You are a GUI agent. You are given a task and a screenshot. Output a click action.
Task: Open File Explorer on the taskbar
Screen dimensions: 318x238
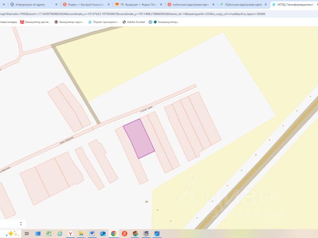pos(81,234)
